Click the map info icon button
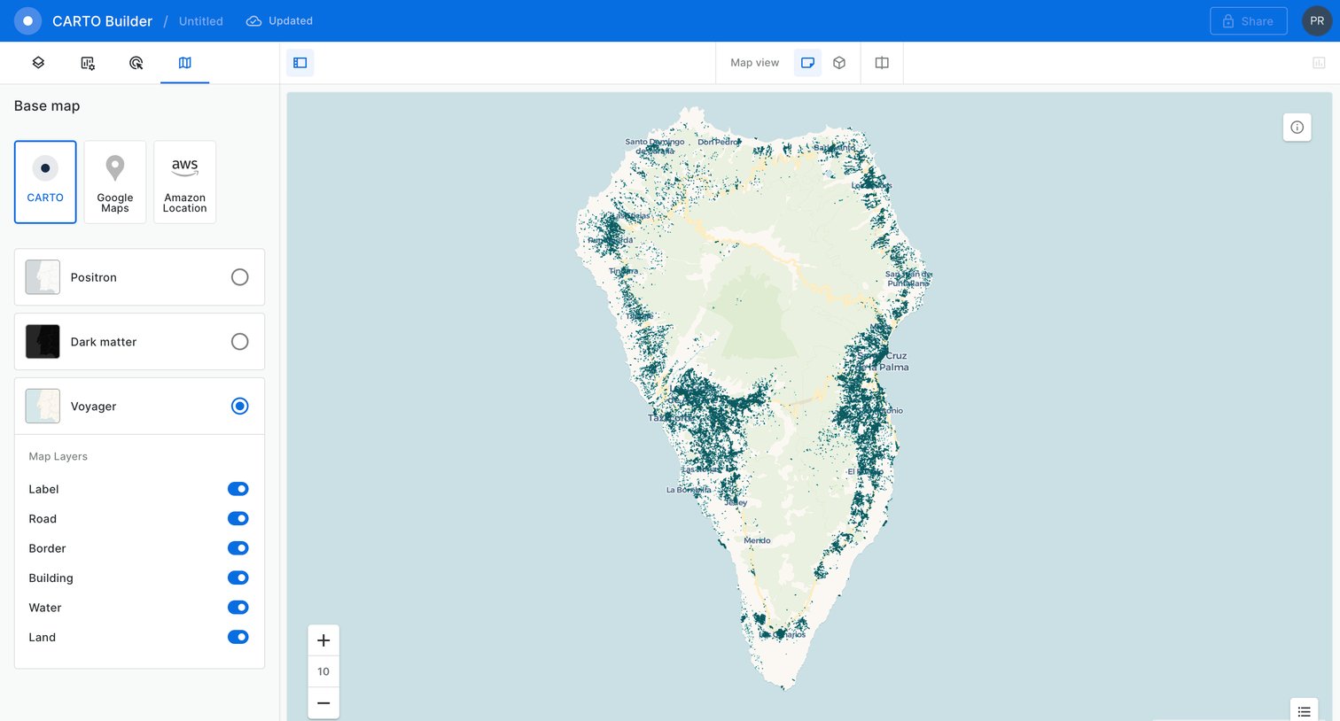The width and height of the screenshot is (1340, 721). tap(1297, 128)
